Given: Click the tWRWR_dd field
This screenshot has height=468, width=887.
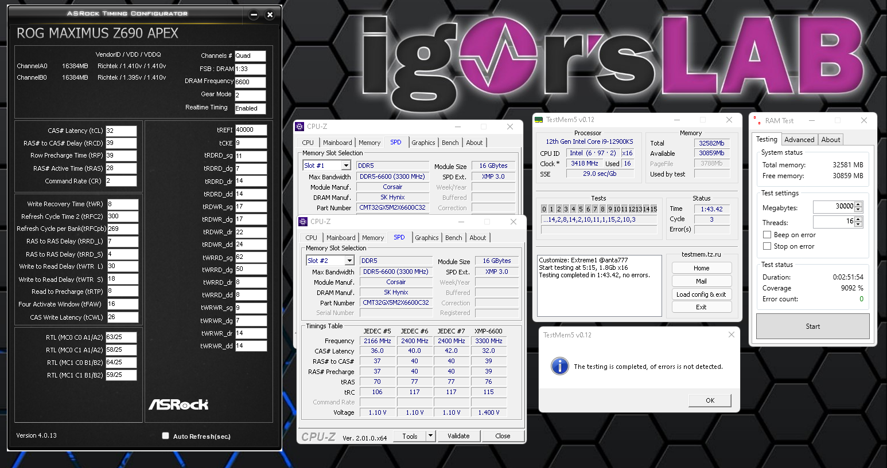Looking at the screenshot, I should [251, 346].
